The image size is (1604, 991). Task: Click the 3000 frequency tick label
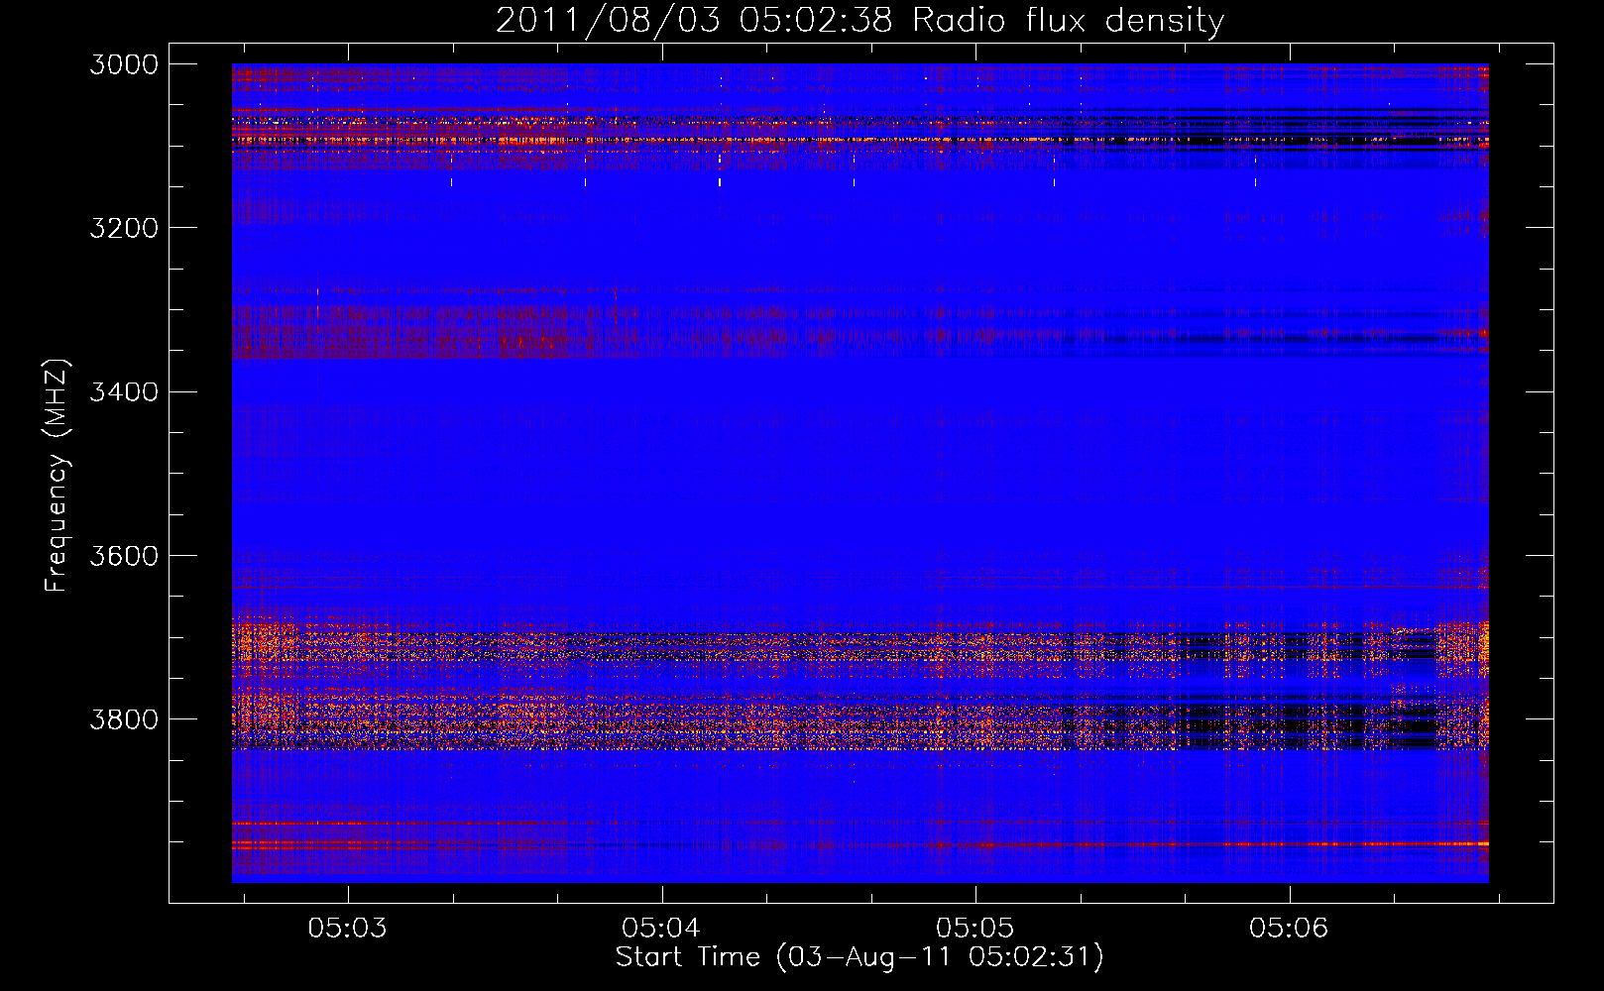124,64
